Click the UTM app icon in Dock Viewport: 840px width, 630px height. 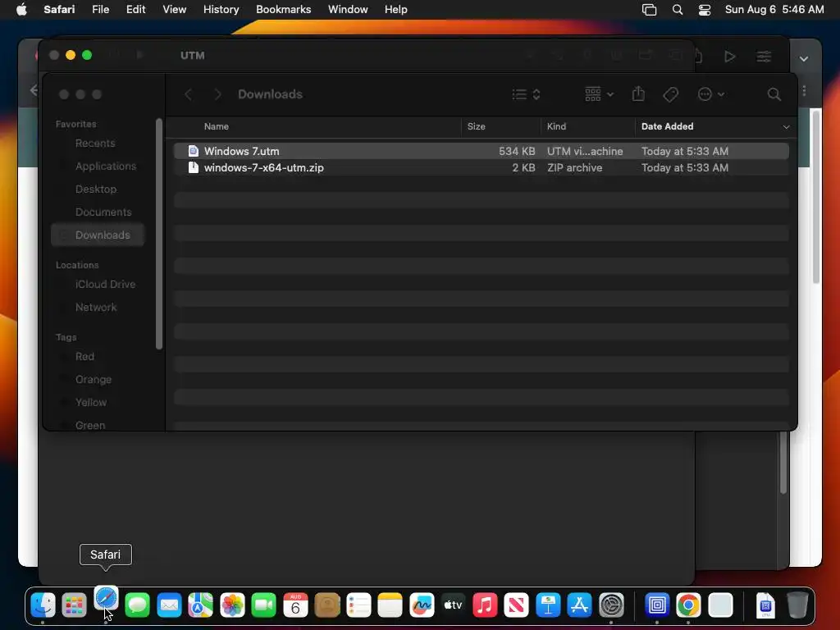point(657,605)
